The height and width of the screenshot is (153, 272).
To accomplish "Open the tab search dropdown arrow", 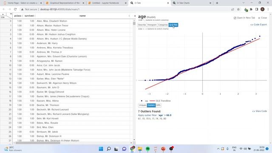I will [x=244, y=3].
